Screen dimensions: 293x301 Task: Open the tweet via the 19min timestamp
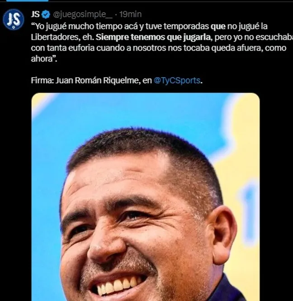click(x=131, y=14)
